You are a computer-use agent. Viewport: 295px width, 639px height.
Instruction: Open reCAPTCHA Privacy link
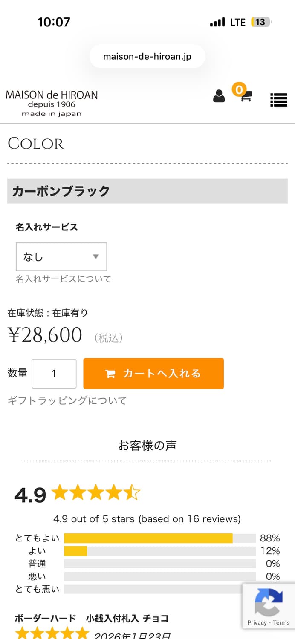[x=257, y=623]
